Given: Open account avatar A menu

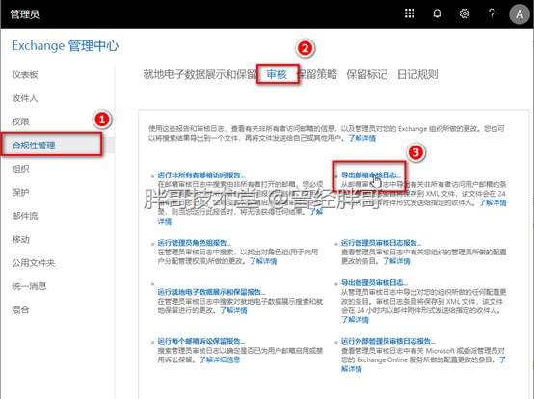Looking at the screenshot, I should (520, 14).
